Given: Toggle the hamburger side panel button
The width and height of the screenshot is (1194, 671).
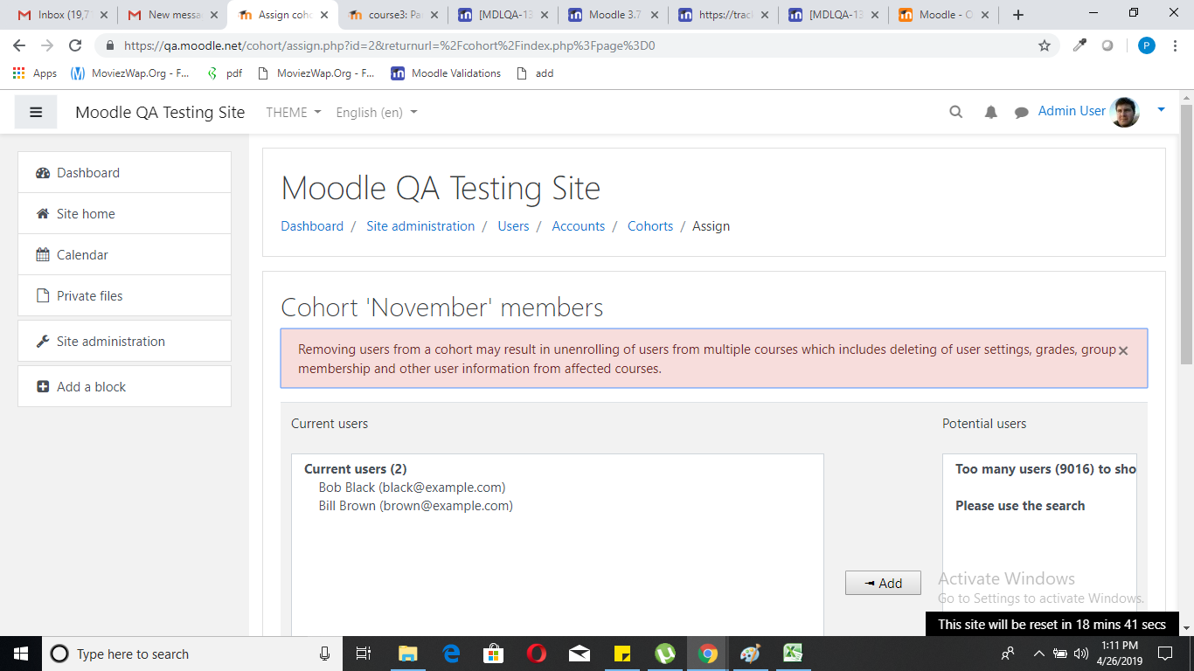Looking at the screenshot, I should click(x=36, y=112).
